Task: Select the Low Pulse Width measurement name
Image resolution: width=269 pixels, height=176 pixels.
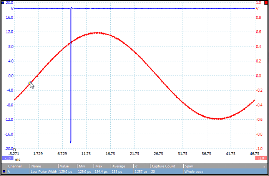Action: pos(44,171)
